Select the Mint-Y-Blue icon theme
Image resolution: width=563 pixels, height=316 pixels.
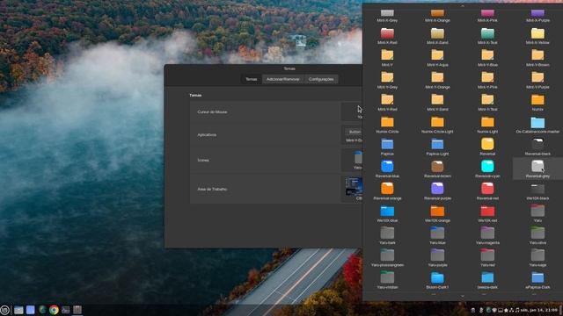(x=487, y=59)
